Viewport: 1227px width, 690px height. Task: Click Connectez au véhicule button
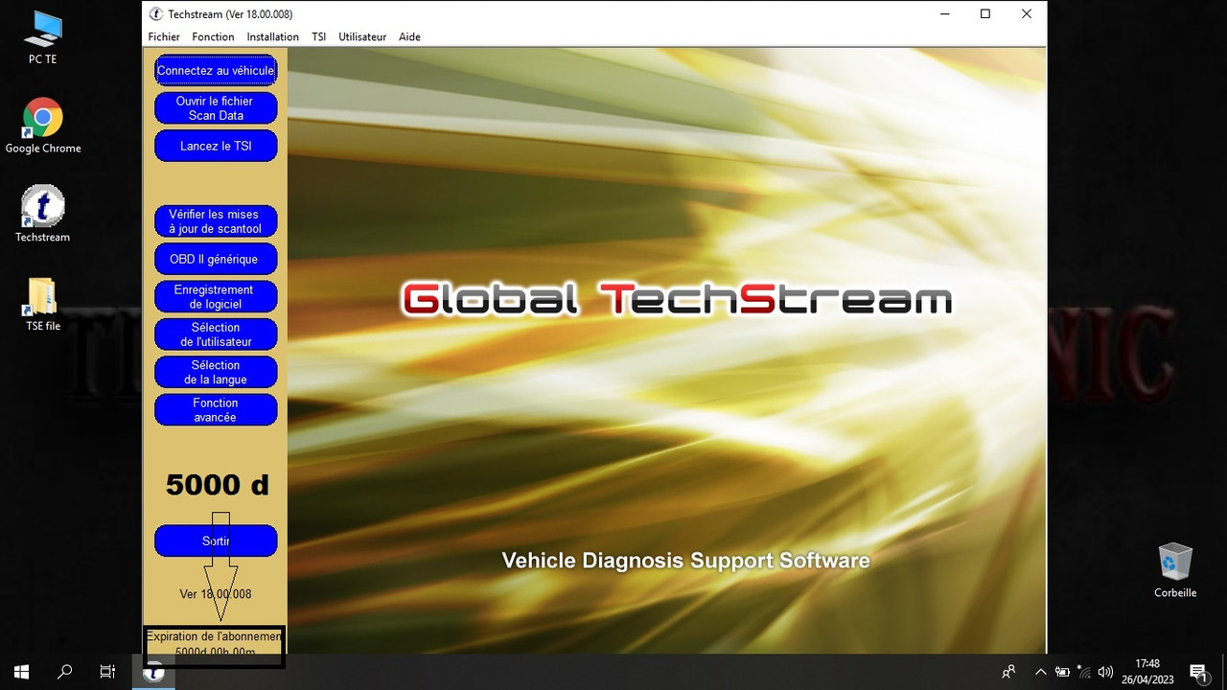tap(216, 70)
